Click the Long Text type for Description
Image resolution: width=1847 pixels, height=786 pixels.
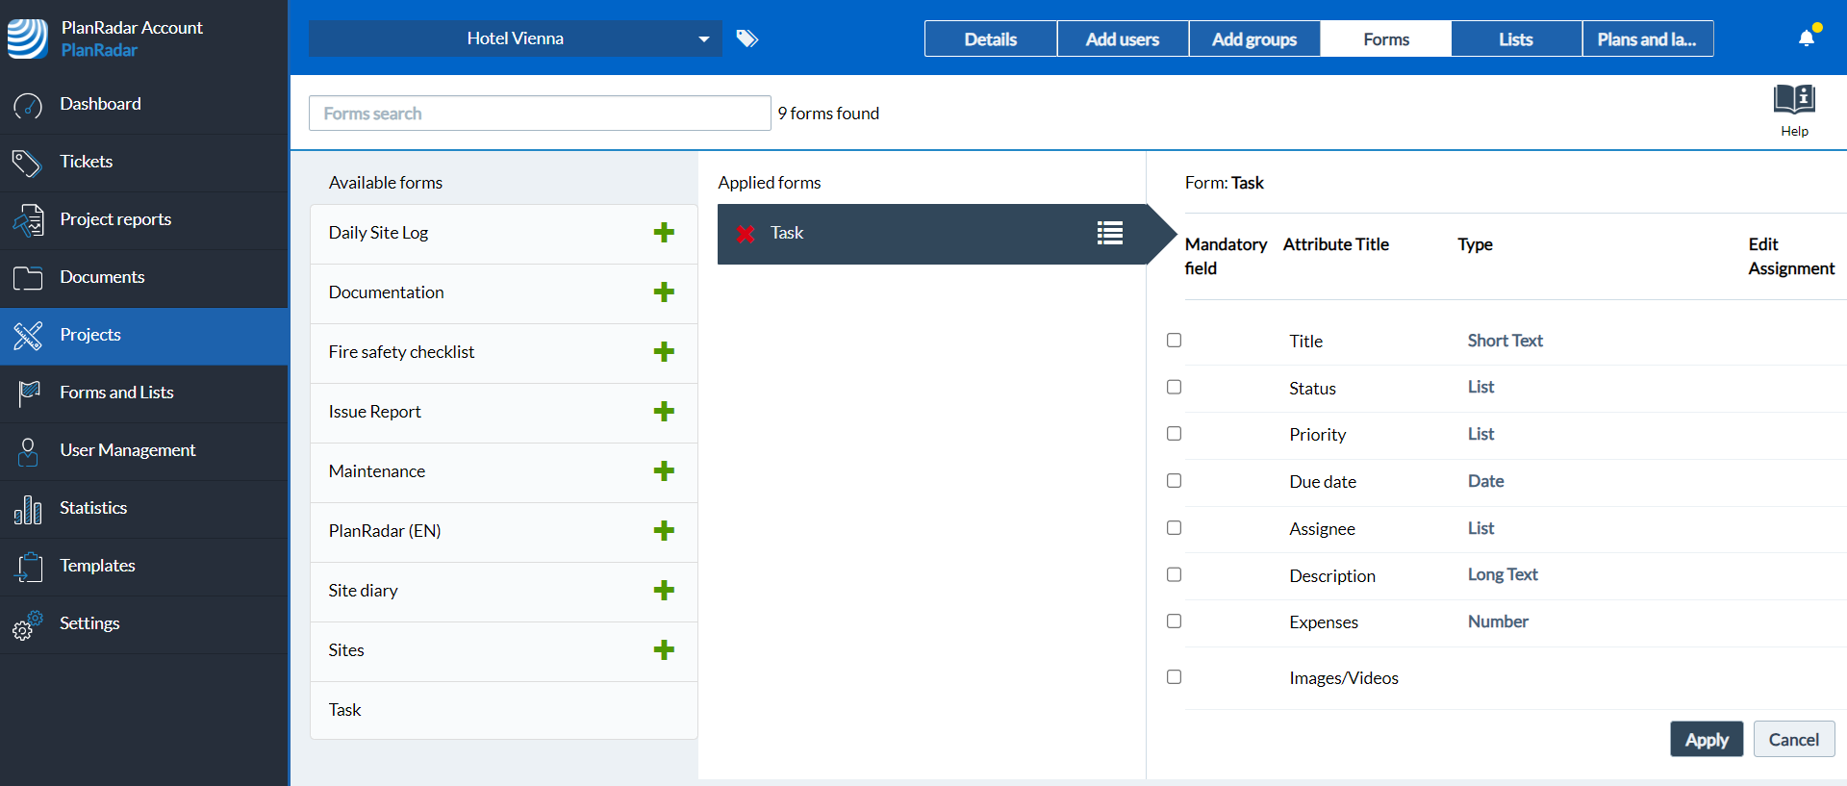(x=1503, y=574)
